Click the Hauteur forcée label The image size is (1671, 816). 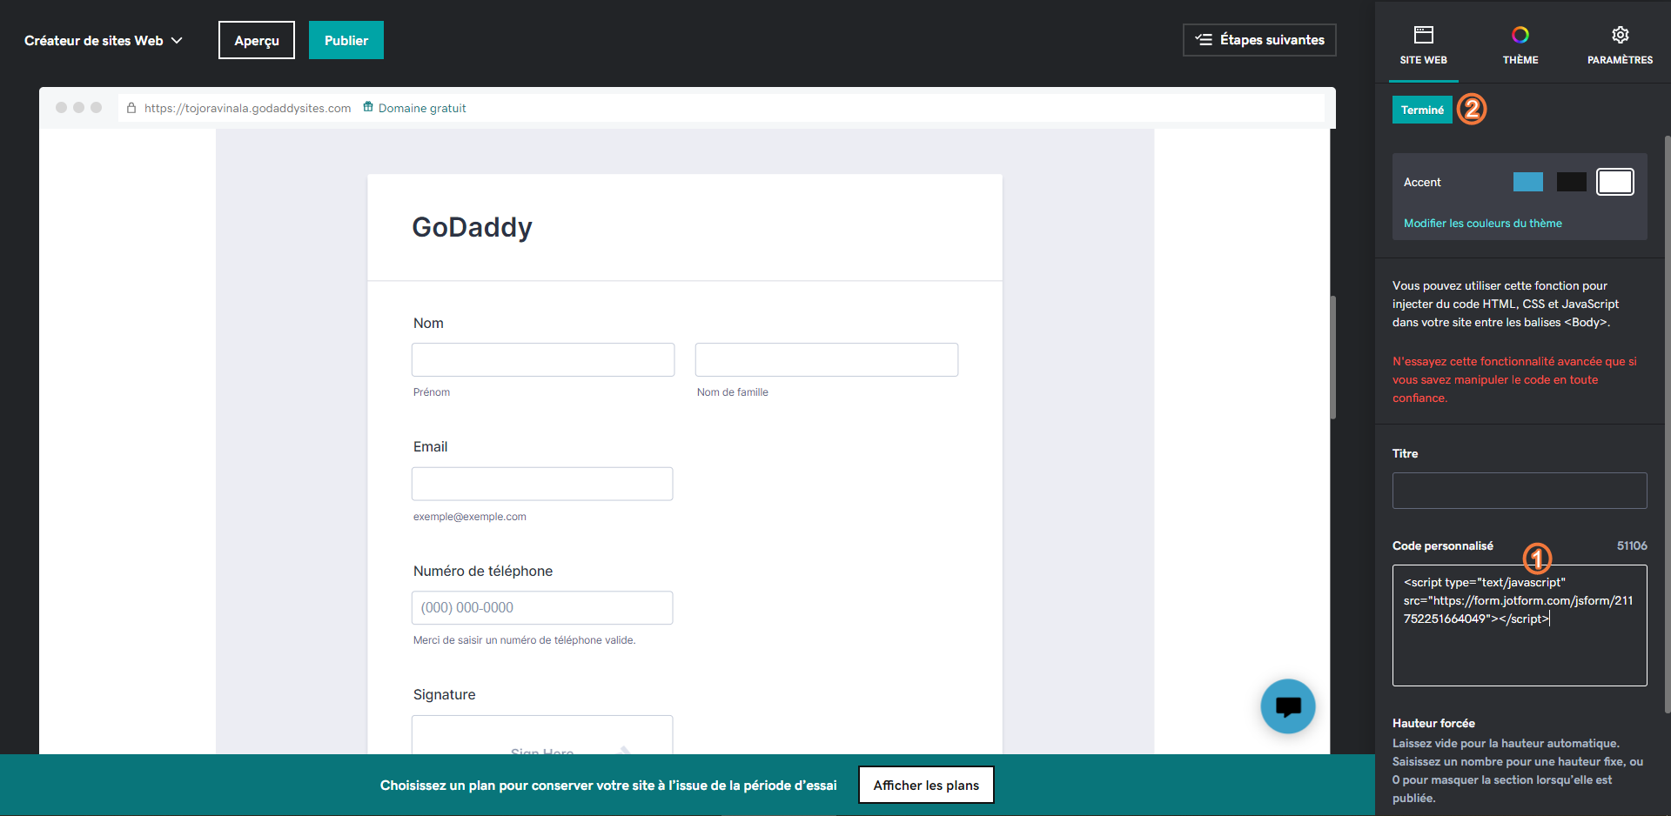point(1433,723)
